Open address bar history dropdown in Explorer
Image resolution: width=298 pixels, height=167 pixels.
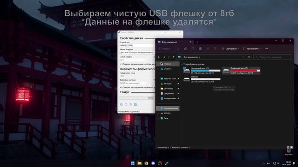(x=244, y=57)
